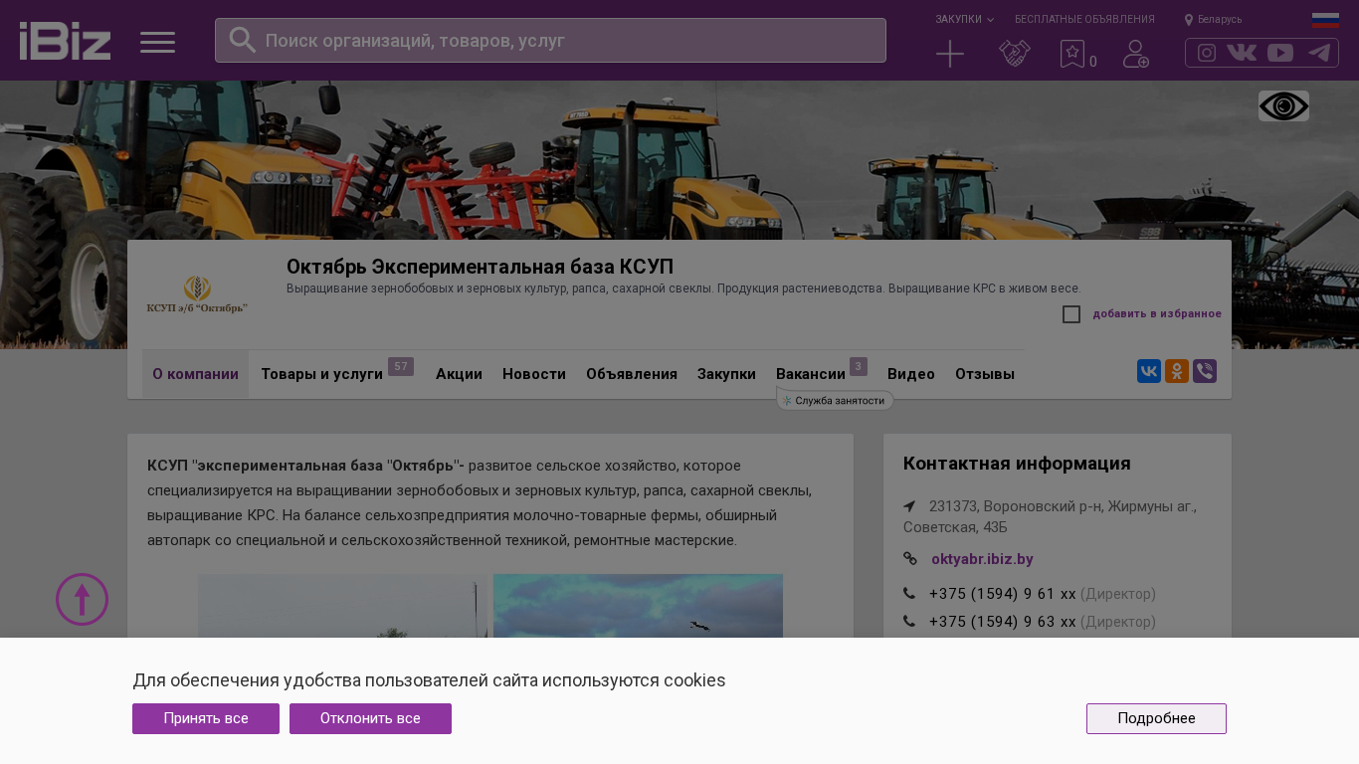Viewport: 1359px width, 764px height.
Task: Click phone number +375 (1594) 9 61 xx
Action: [1003, 594]
